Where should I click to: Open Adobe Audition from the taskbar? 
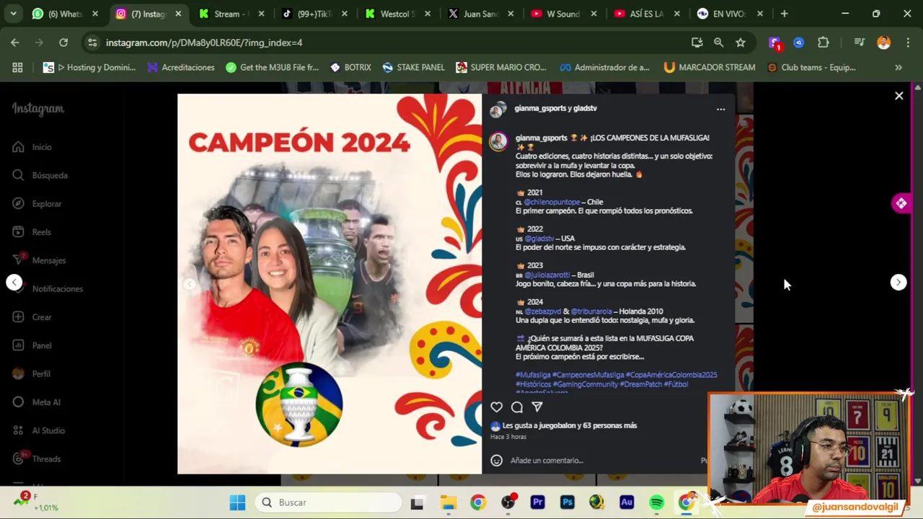(x=627, y=502)
